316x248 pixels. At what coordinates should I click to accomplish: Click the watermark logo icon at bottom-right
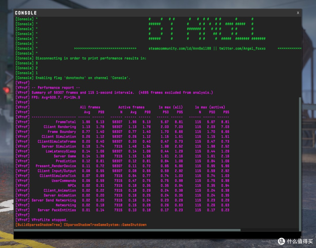point(281,241)
